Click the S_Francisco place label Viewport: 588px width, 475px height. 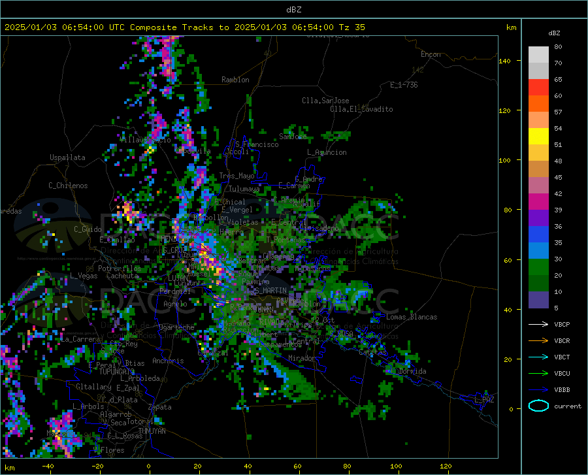[257, 144]
